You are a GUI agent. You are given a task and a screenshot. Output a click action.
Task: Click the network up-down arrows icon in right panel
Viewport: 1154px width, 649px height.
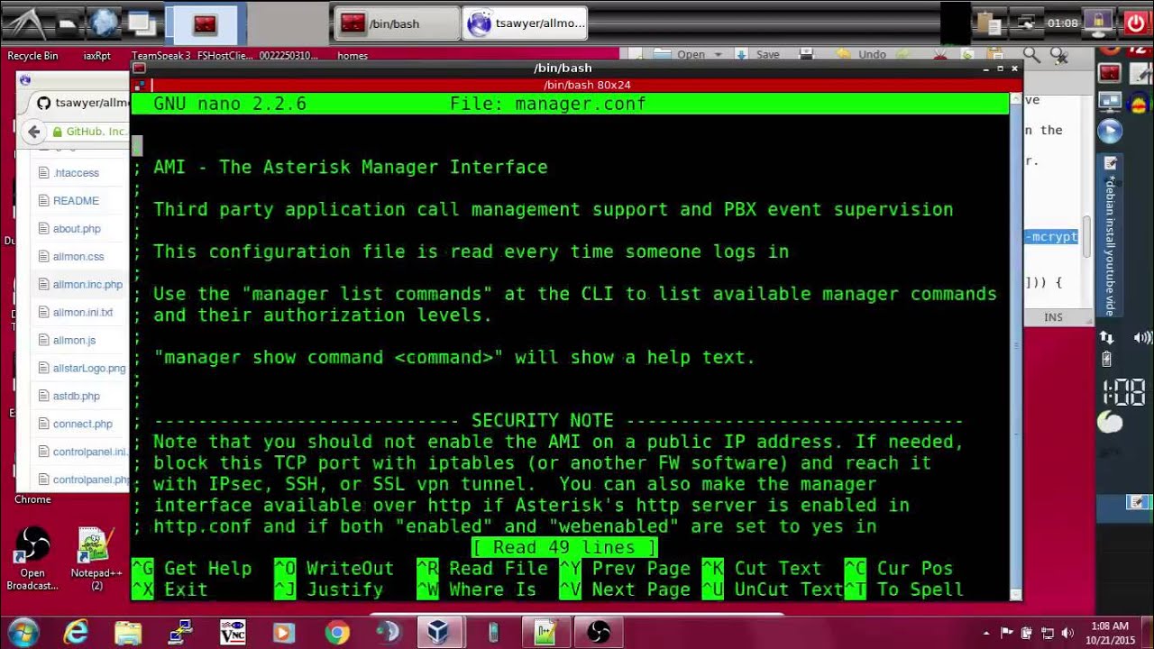click(1107, 338)
